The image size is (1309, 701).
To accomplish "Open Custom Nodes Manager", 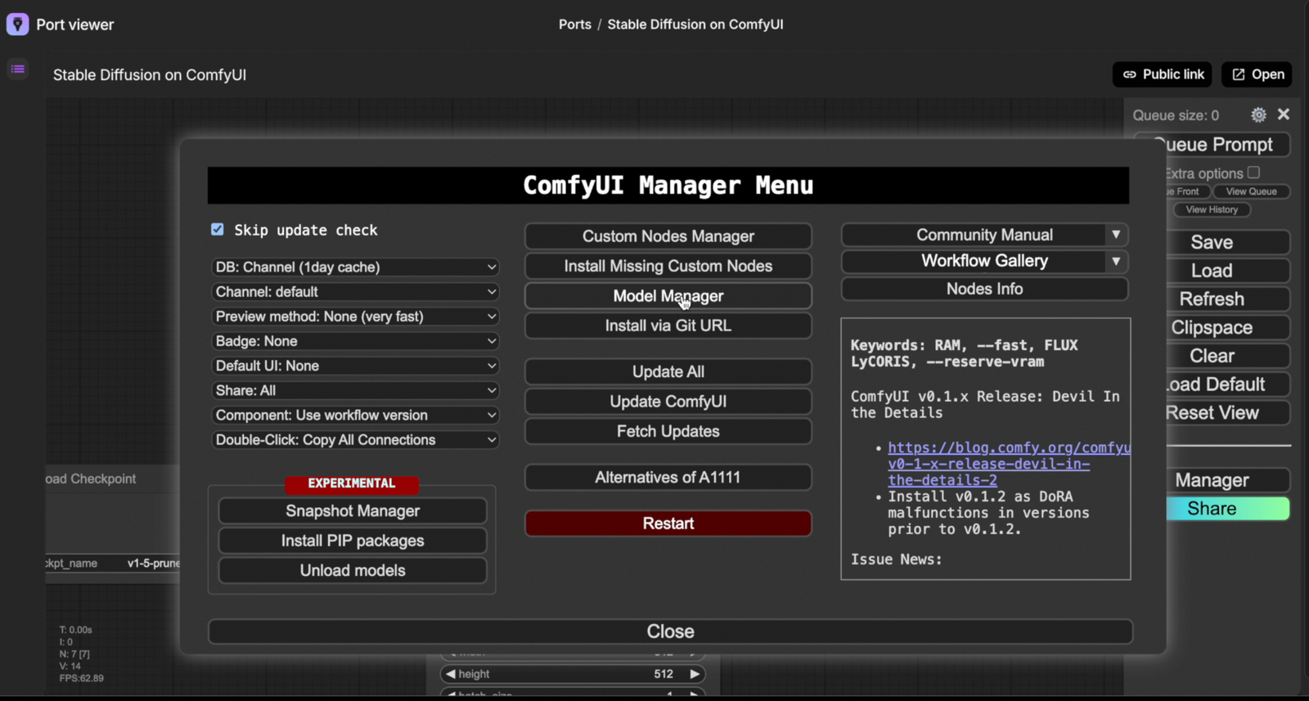I will [668, 236].
